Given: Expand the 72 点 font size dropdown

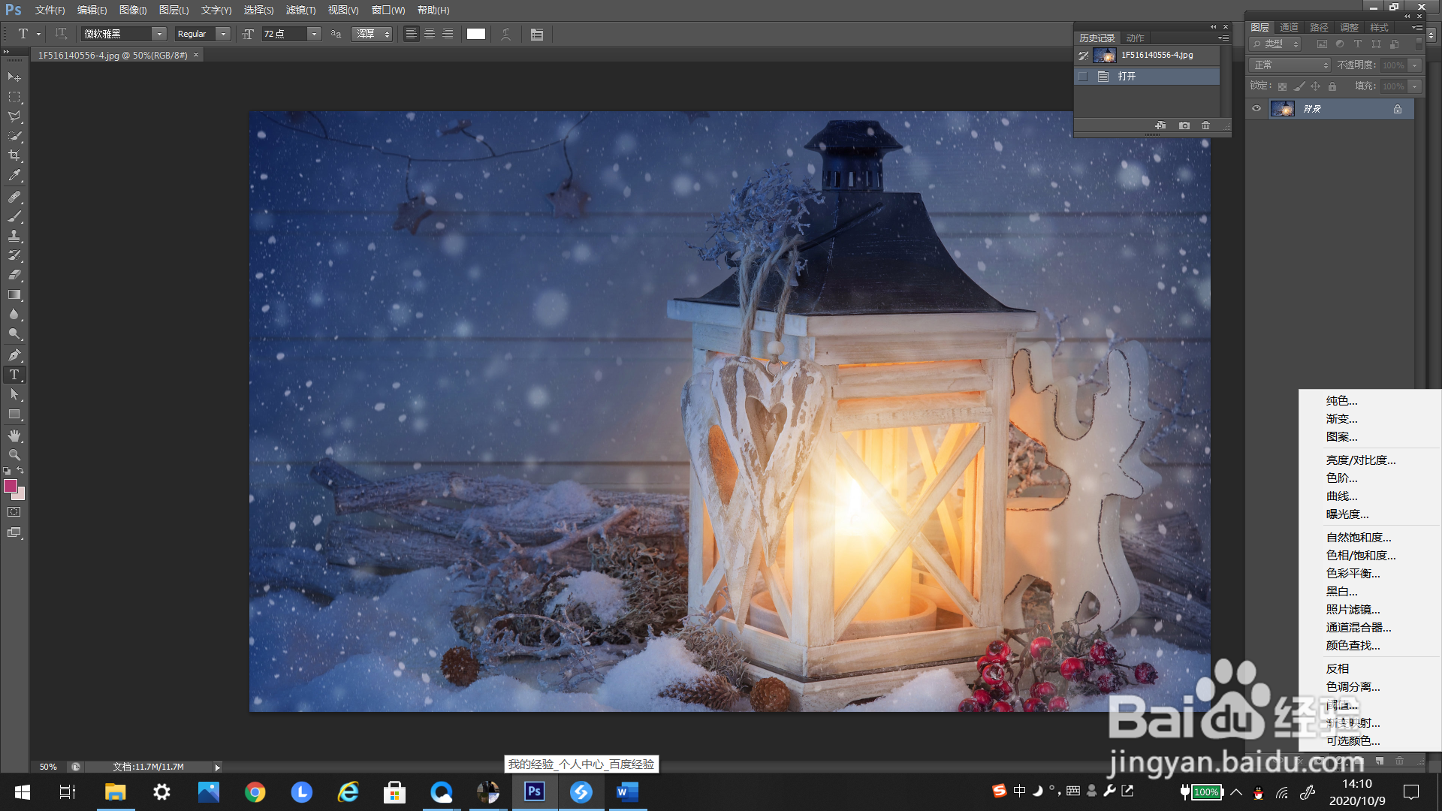Looking at the screenshot, I should 314,35.
